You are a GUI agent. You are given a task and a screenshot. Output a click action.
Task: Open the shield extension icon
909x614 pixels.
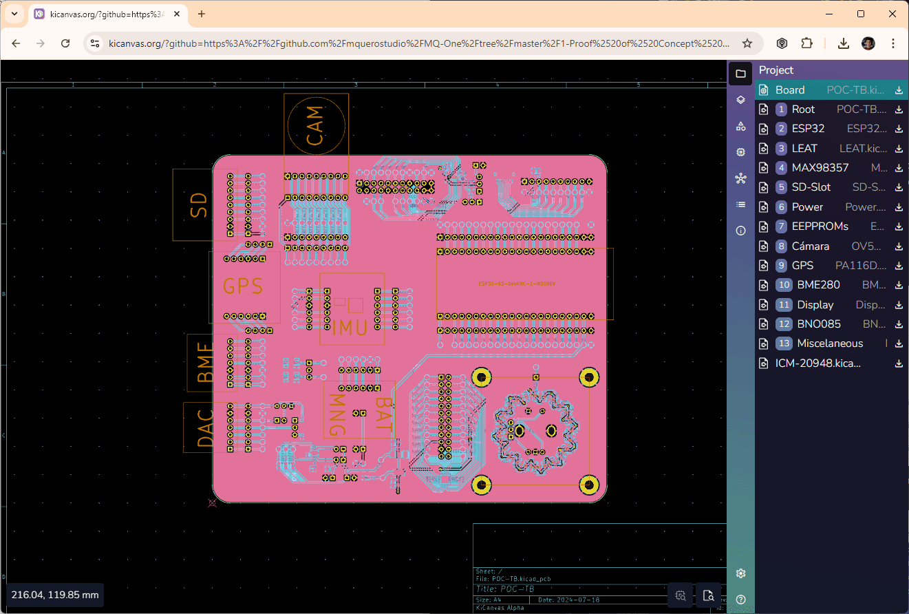point(782,43)
